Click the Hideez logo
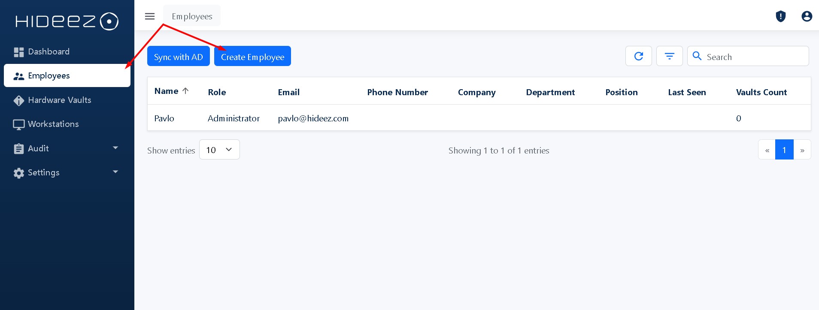 [x=67, y=21]
